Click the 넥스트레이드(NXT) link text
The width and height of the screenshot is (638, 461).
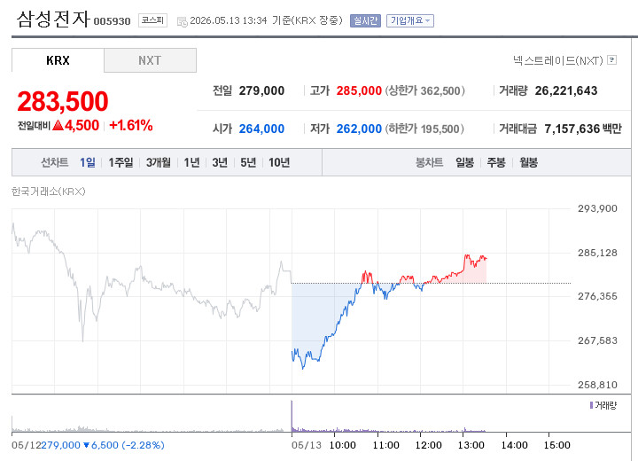tap(558, 60)
